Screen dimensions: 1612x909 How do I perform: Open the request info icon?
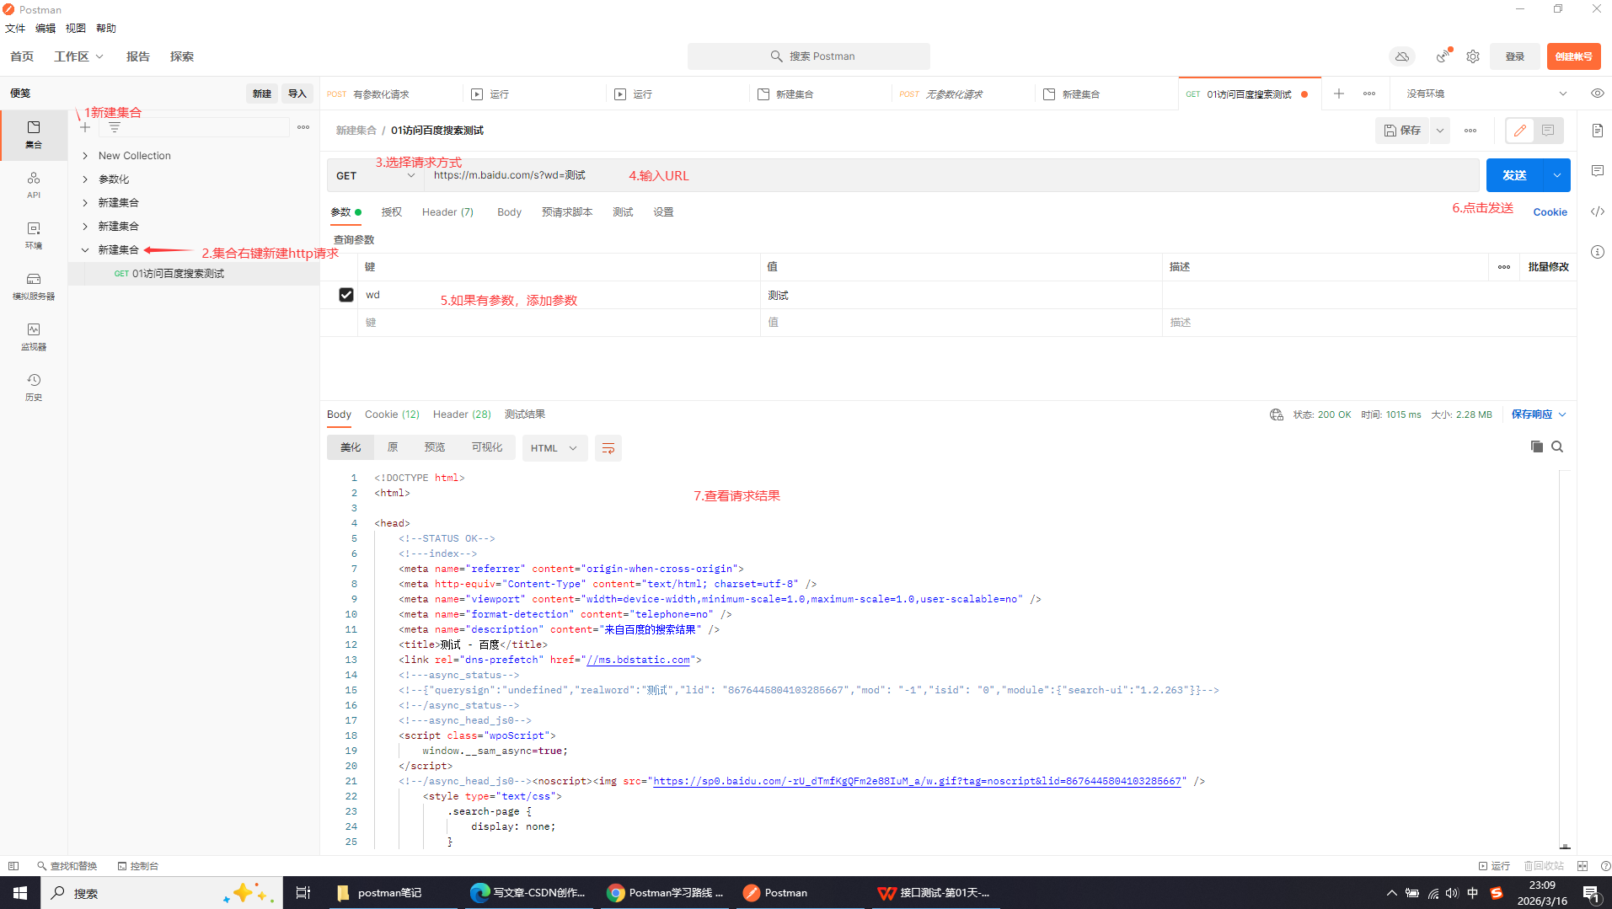[x=1598, y=252]
